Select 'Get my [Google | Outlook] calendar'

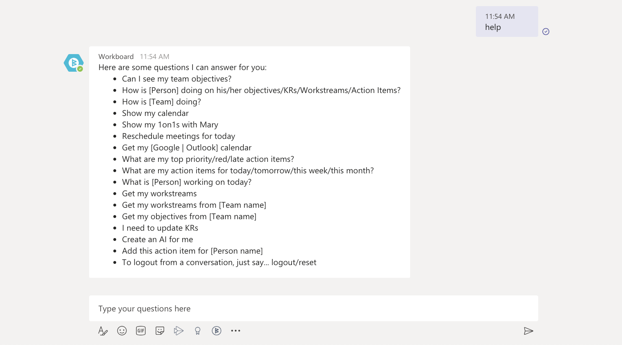(187, 148)
